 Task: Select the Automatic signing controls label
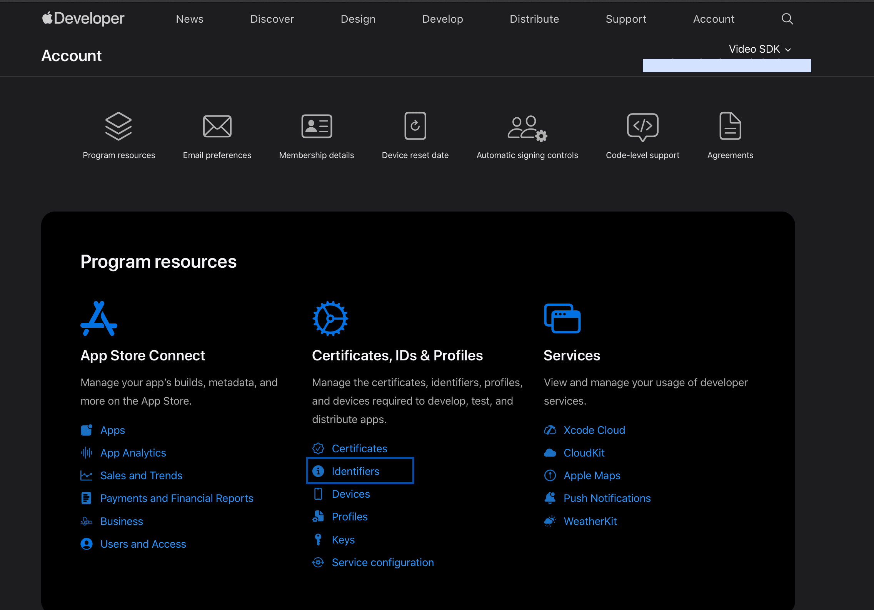[527, 155]
